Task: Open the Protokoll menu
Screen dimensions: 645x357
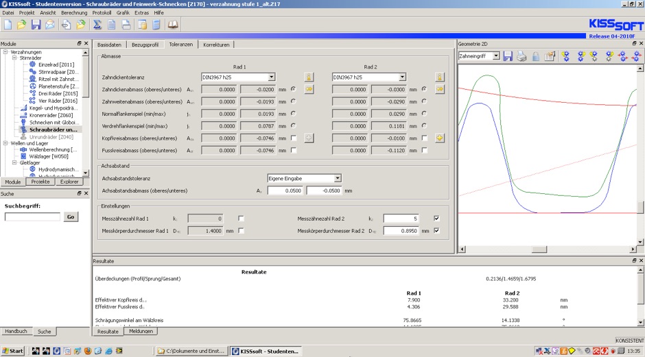Action: tap(101, 13)
